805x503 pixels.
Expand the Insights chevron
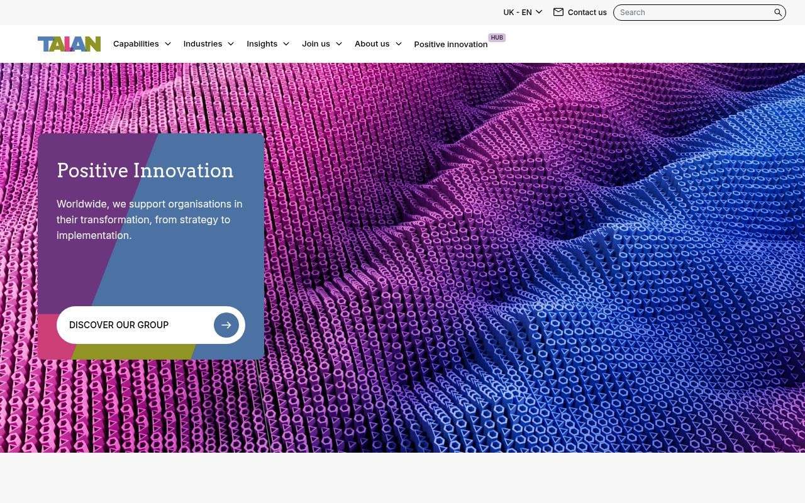(x=286, y=44)
